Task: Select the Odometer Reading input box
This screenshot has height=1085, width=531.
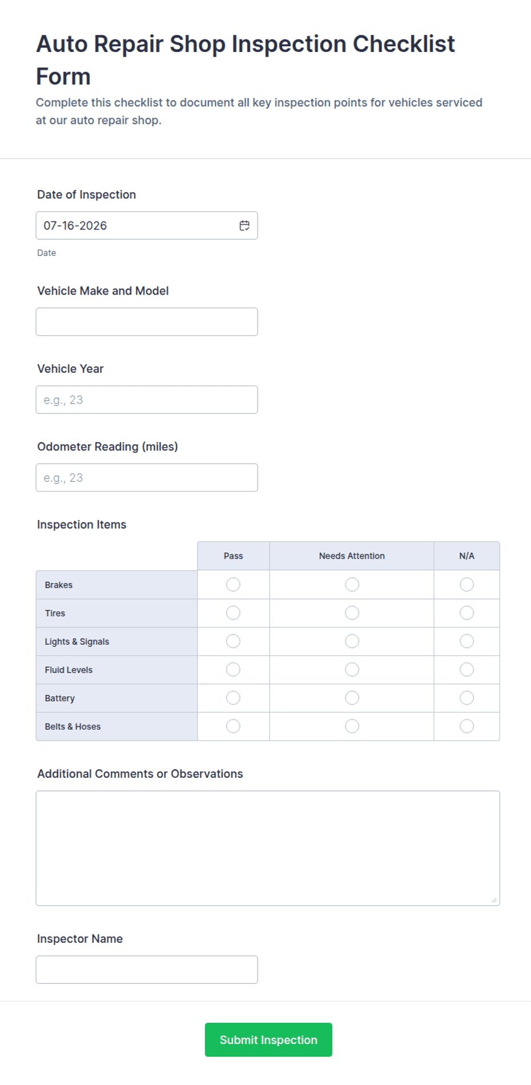Action: [x=147, y=477]
